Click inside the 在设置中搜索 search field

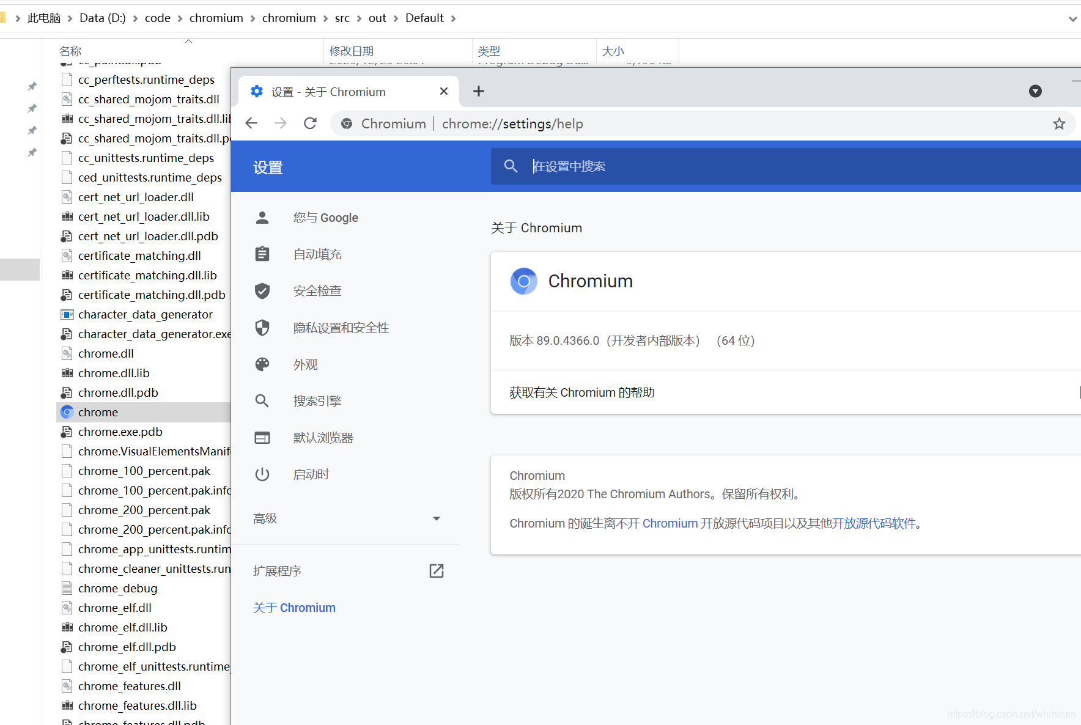611,166
